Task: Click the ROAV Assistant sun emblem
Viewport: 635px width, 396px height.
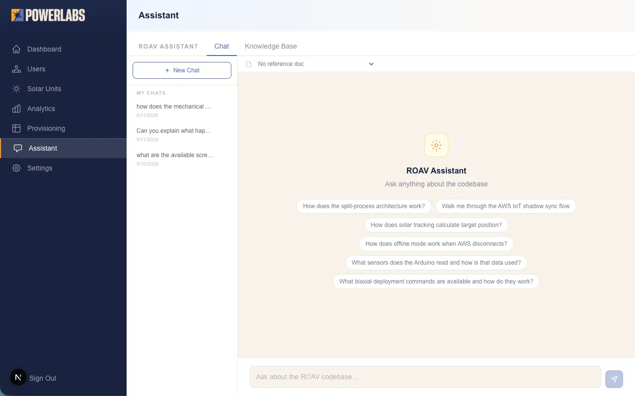Action: (x=436, y=145)
